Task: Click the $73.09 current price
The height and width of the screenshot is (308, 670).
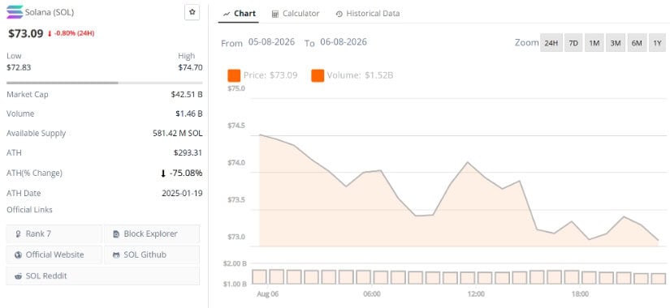Action: [x=26, y=33]
